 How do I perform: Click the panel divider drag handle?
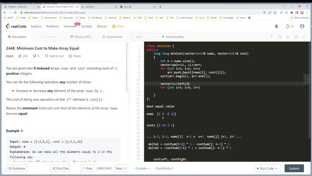point(129,94)
